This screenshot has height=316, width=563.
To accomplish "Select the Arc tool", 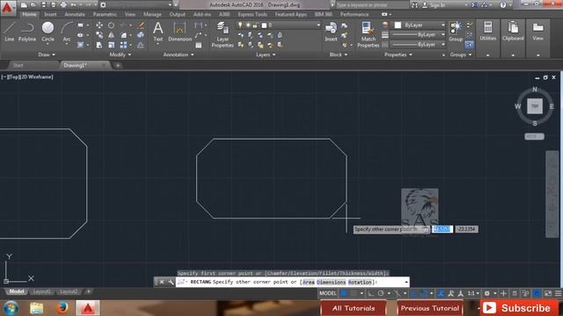I will tap(67, 32).
